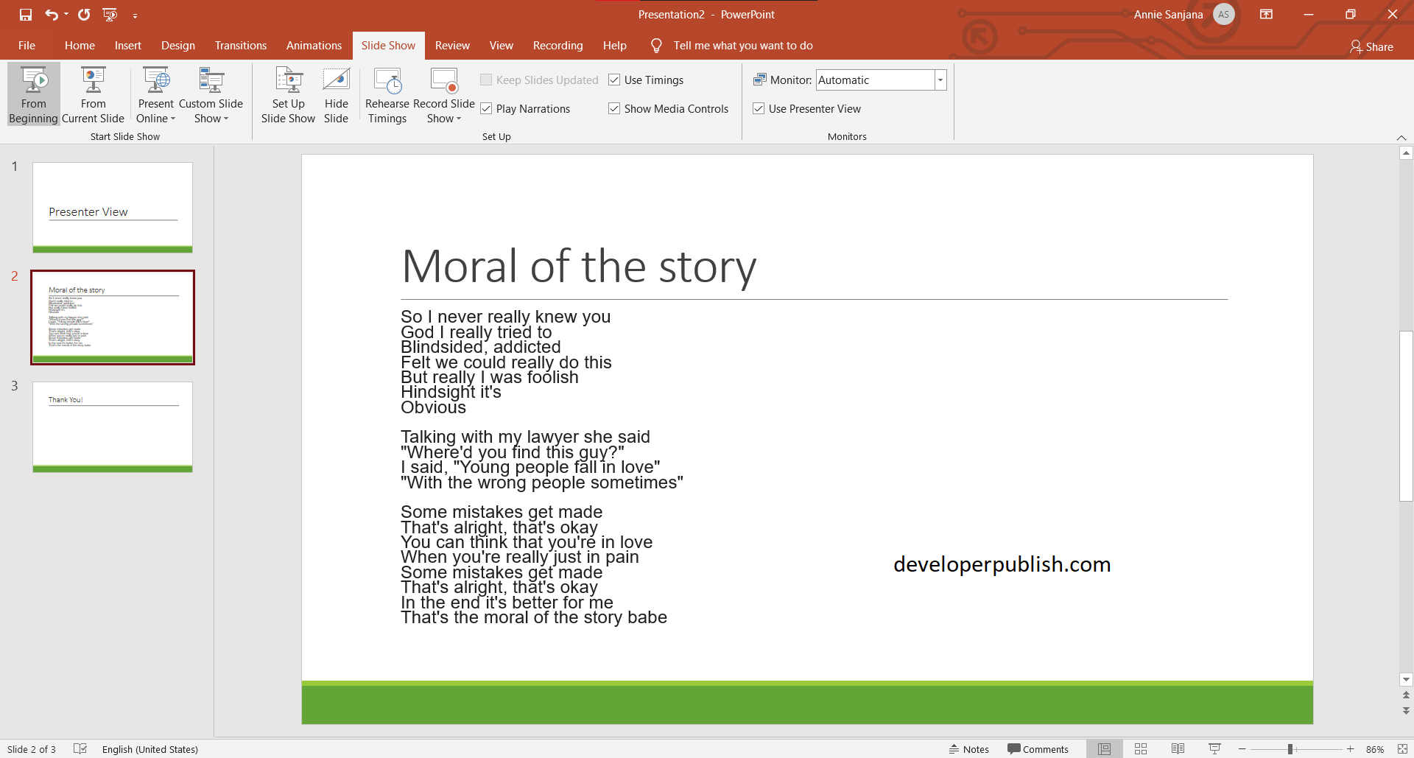This screenshot has width=1414, height=758.
Task: Open the Notes pane
Action: pos(968,748)
